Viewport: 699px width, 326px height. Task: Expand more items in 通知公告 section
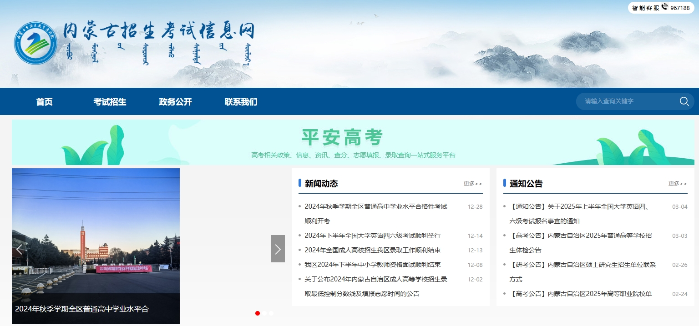(x=677, y=184)
